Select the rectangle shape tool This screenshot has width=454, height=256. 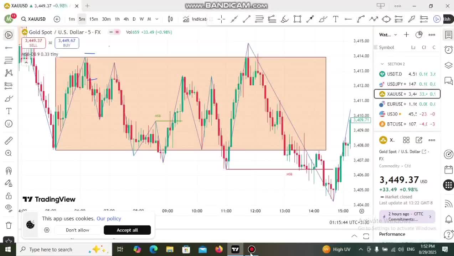[297, 19]
